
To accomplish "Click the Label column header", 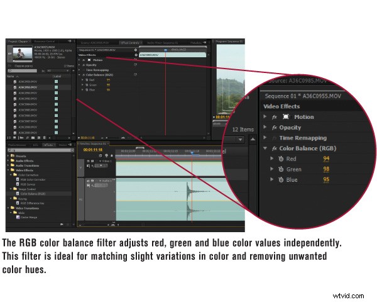I will point(57,76).
